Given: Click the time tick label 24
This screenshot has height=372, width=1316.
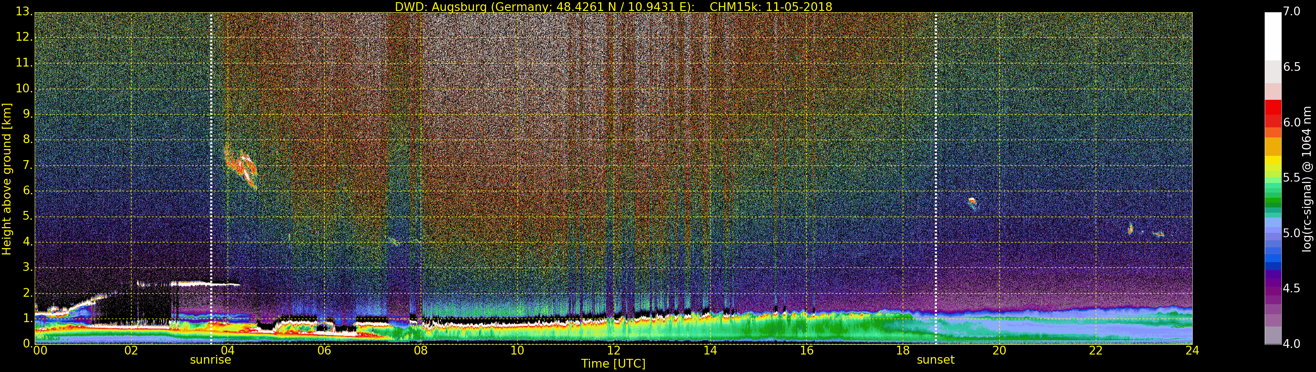Looking at the screenshot, I should coord(1192,350).
